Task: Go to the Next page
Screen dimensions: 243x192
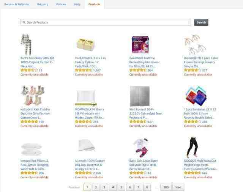Action: click(x=178, y=187)
